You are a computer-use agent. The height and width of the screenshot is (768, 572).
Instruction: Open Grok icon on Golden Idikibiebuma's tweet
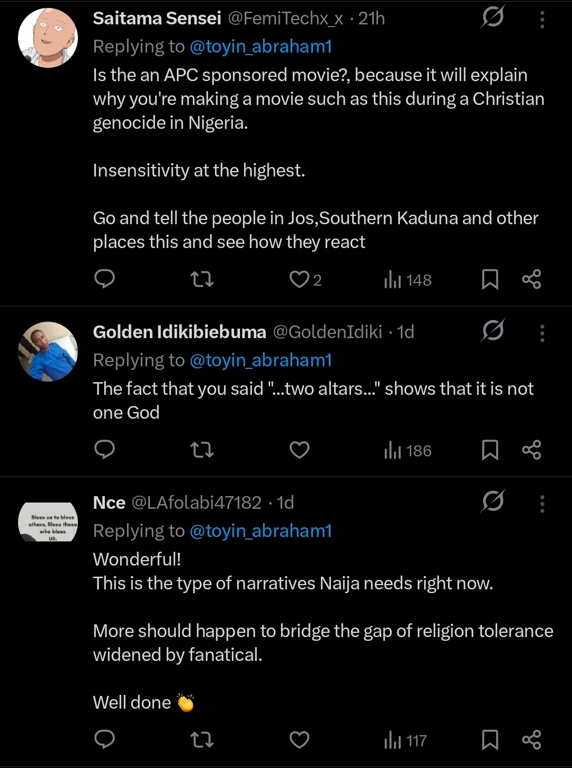(x=493, y=331)
